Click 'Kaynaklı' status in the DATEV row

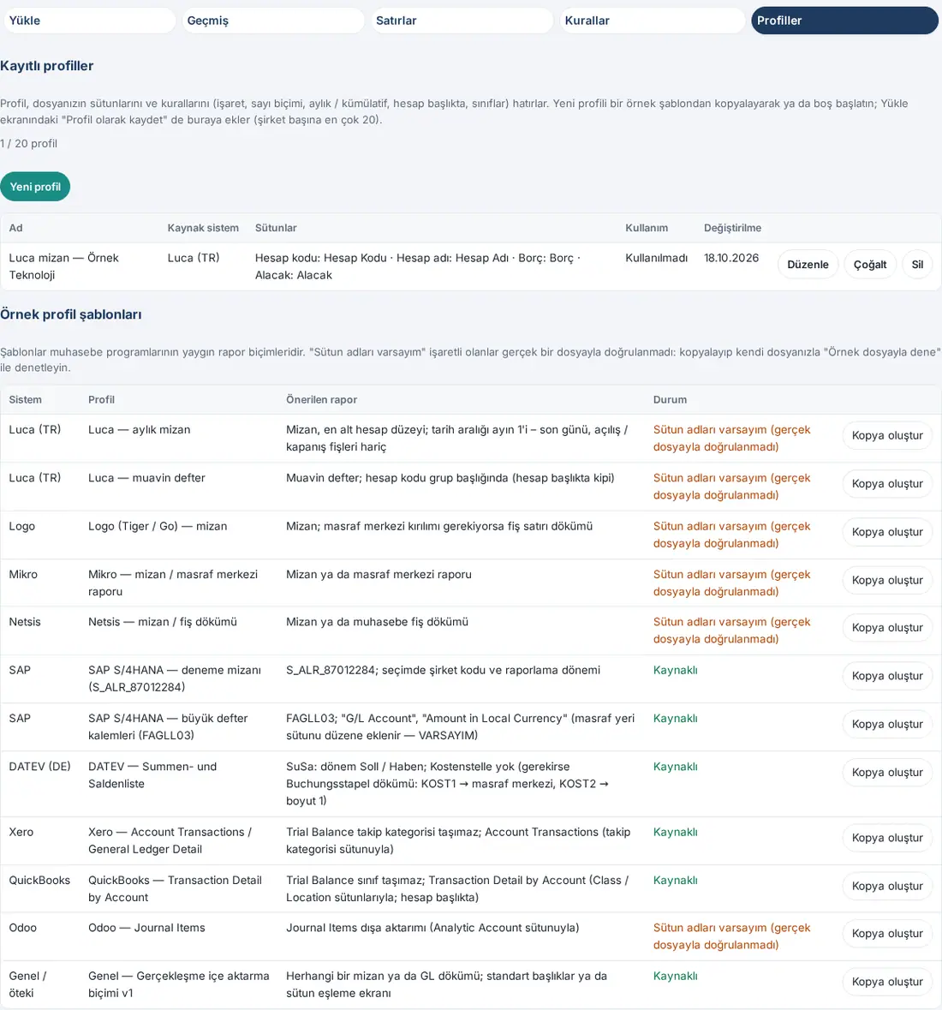coord(676,767)
